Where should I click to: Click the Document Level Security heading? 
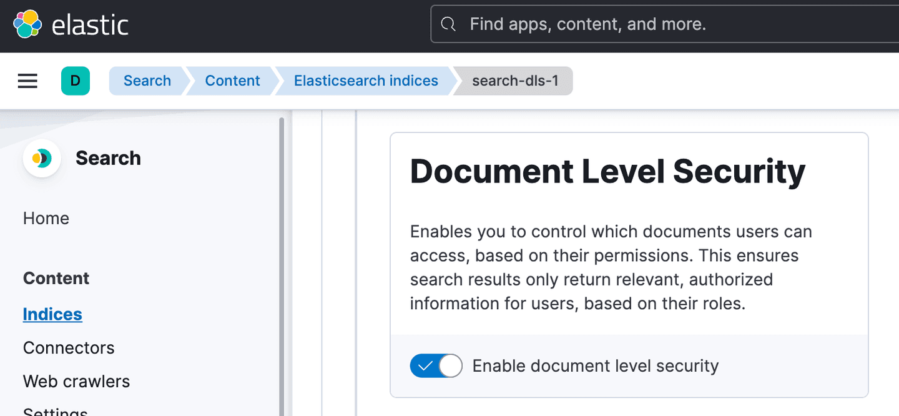607,172
